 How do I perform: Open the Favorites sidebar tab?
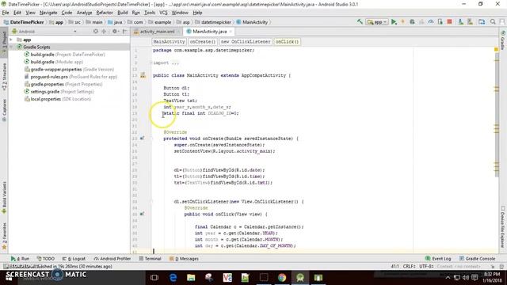(x=4, y=236)
